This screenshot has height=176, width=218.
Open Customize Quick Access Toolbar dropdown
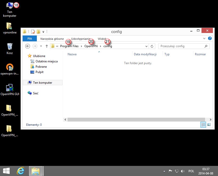coord(43,32)
